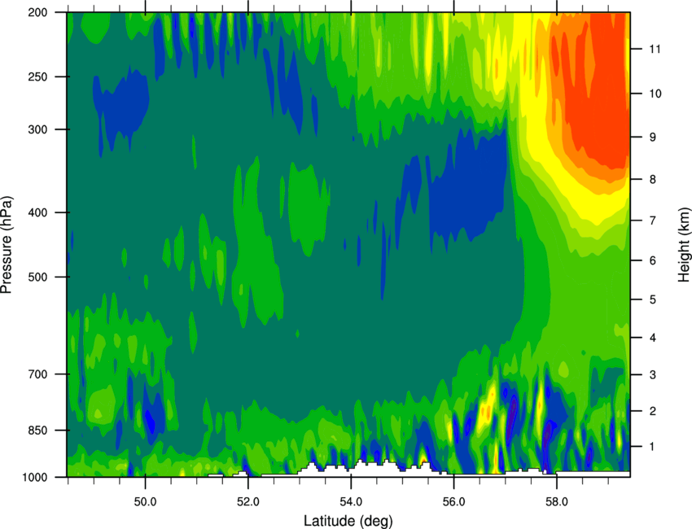Screen dimensions: 692x529
Task: Select the 400 pressure tick label
Action: pyautogui.click(x=37, y=212)
